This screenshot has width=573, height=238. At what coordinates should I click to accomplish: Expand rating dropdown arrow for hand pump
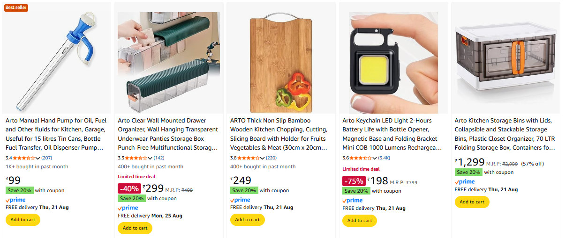click(38, 158)
